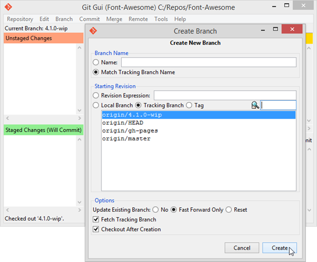Select origin/gh-pages tracking branch
The image size is (317, 262).
(198, 131)
